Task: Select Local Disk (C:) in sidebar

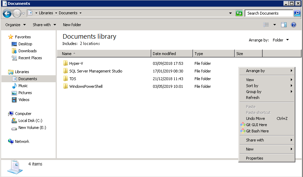Action: coord(30,121)
